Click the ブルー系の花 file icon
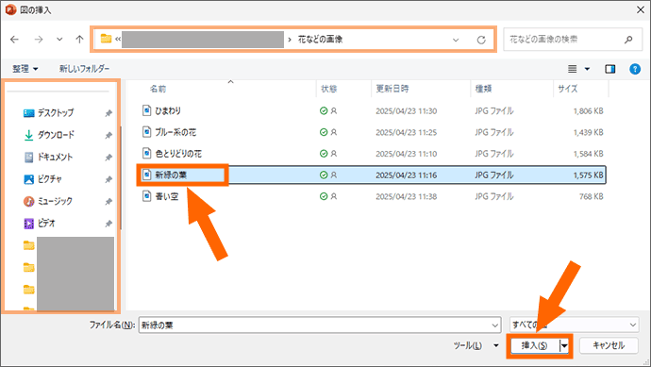 pyautogui.click(x=146, y=132)
